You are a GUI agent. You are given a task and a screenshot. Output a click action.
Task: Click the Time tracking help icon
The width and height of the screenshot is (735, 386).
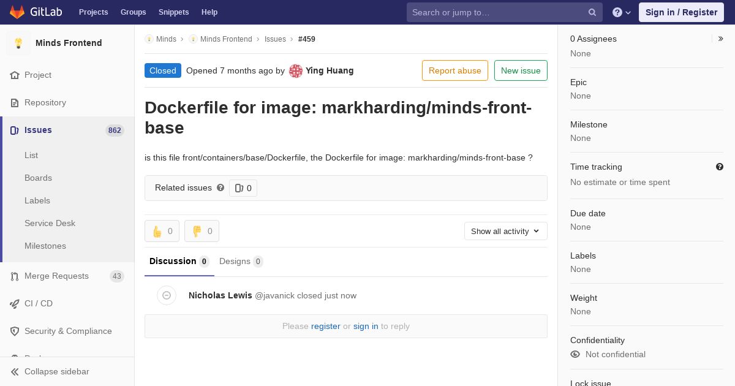click(x=720, y=167)
